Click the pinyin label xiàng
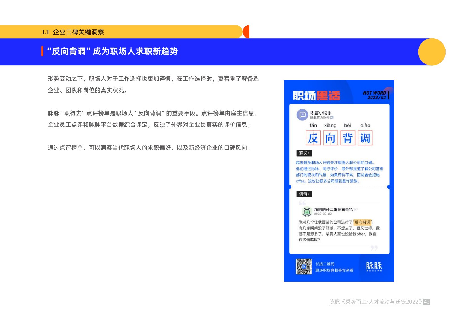This screenshot has width=456, height=336. pos(330,125)
